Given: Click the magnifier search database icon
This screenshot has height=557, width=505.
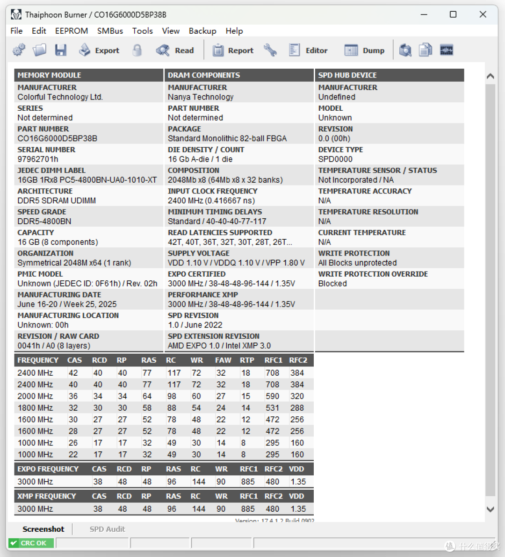Looking at the screenshot, I should (x=405, y=50).
